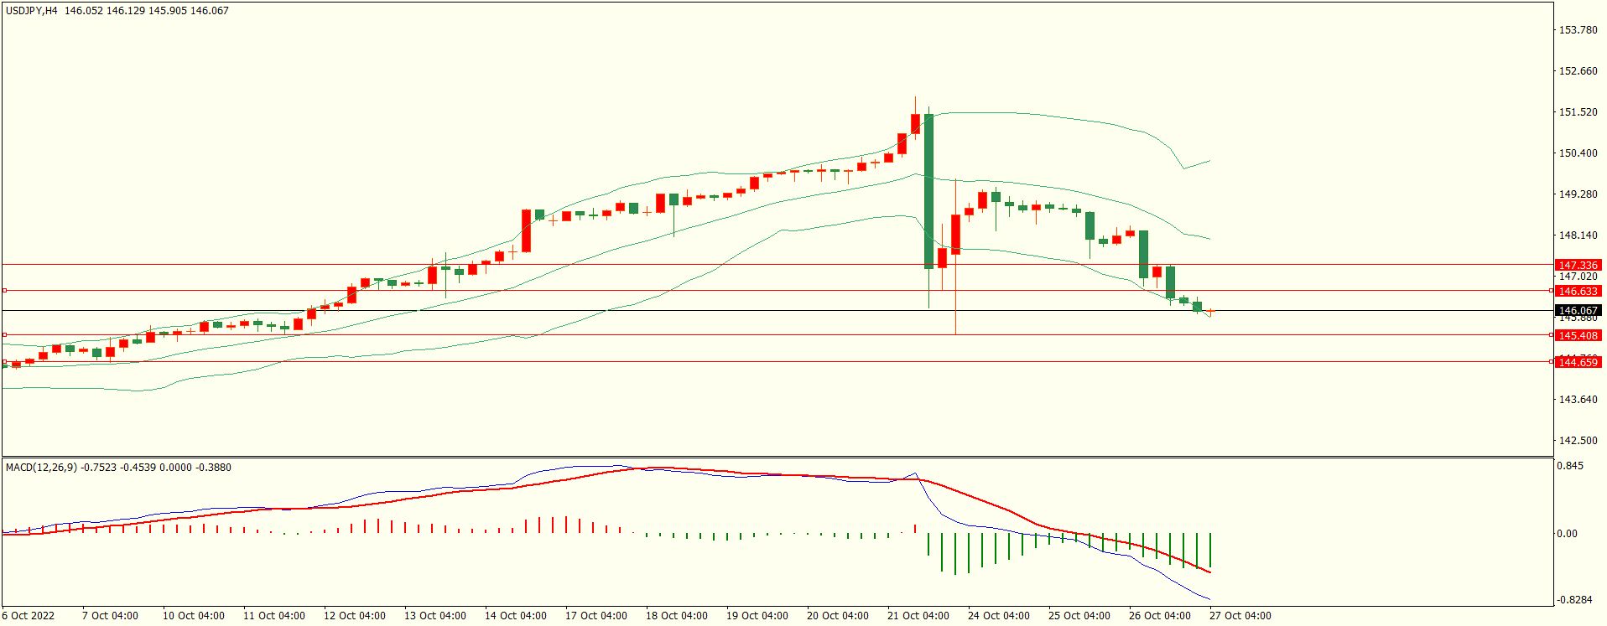This screenshot has height=626, width=1607.
Task: Click the 6 Oct 2022 date label
Action: (29, 616)
